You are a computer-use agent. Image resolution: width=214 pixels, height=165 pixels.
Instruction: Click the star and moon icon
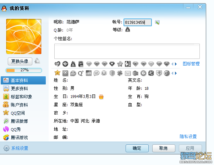click(120, 64)
